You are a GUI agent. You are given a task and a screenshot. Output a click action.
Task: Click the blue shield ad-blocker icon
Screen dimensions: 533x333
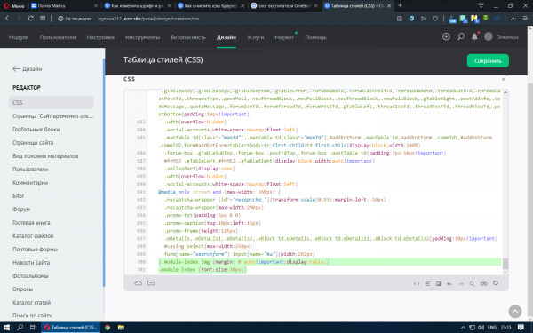pyautogui.click(x=411, y=19)
